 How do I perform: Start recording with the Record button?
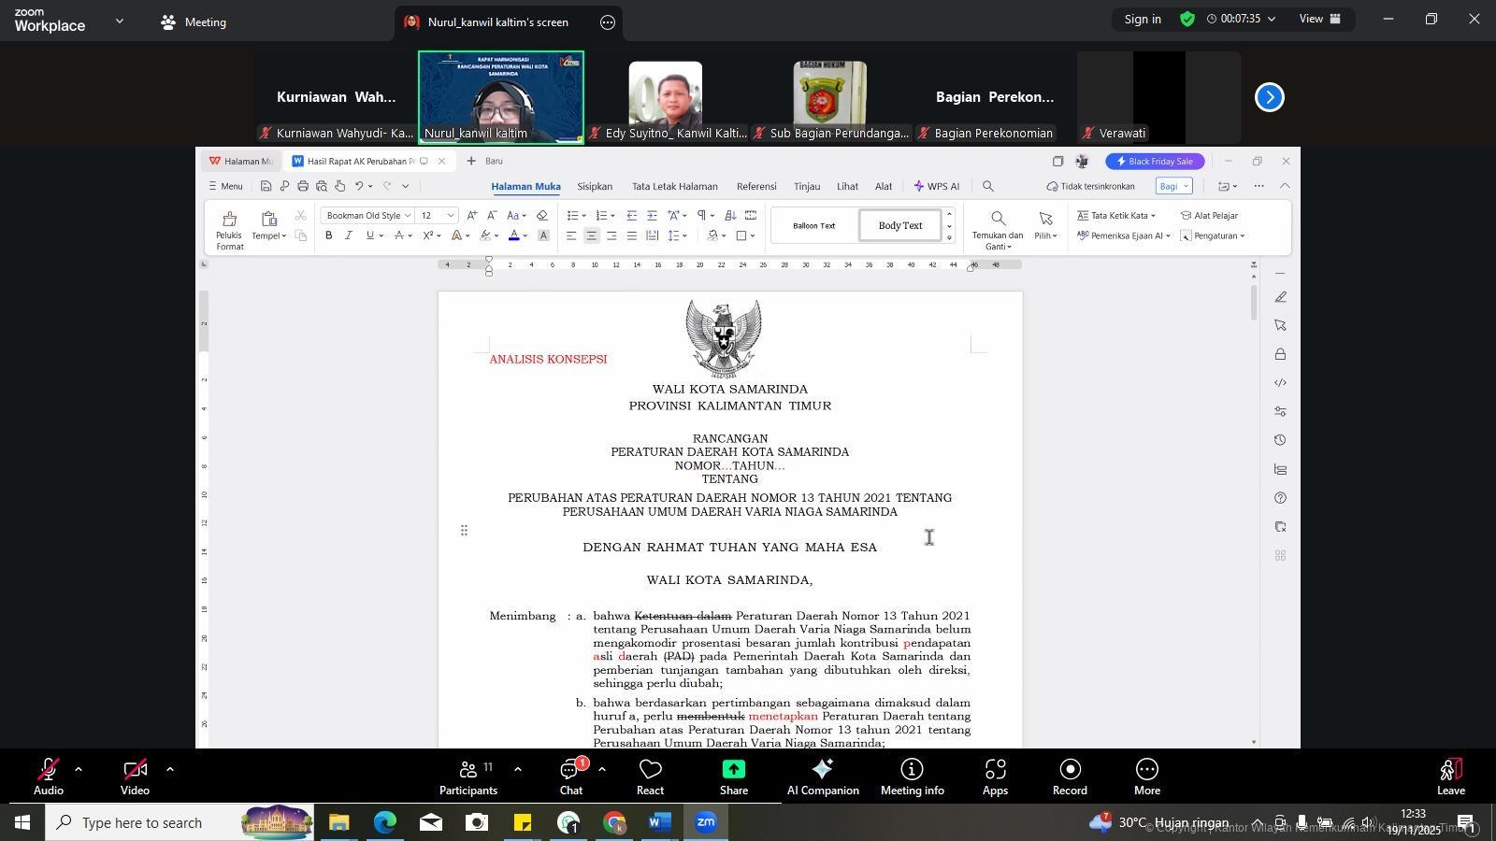click(1070, 776)
